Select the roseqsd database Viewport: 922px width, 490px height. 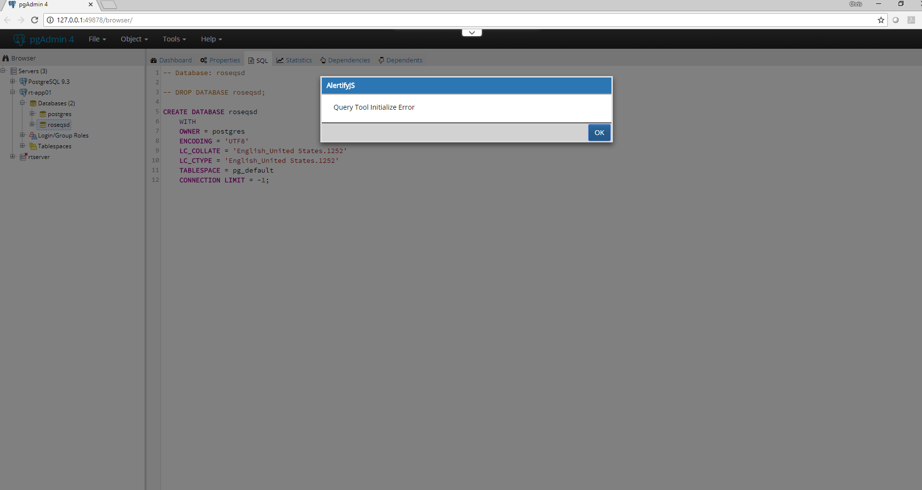click(59, 125)
